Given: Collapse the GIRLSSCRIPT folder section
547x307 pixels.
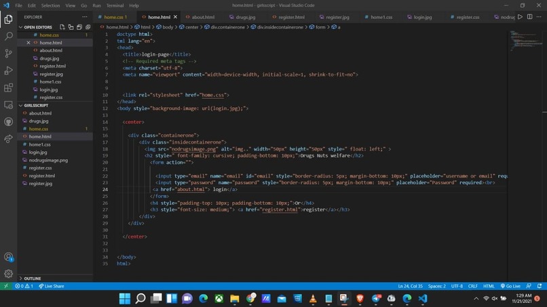Looking at the screenshot, I should coord(33,105).
